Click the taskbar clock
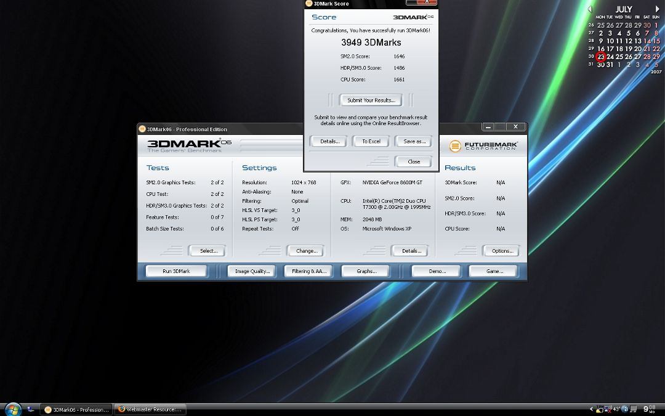 (650, 409)
